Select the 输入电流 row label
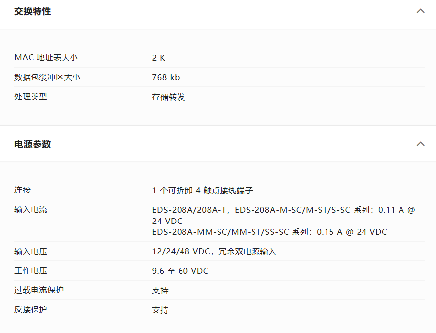 31,210
